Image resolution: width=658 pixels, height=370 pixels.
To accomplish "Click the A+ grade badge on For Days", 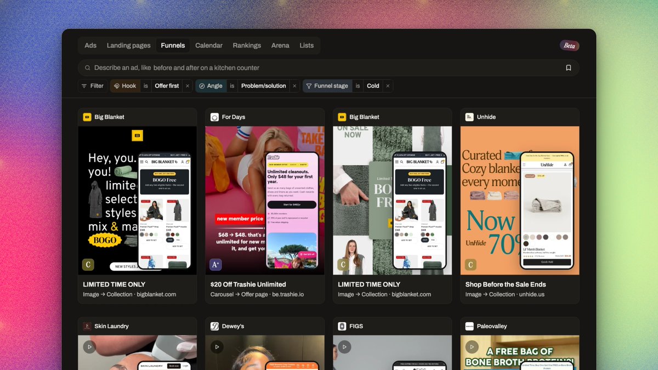I will 215,265.
